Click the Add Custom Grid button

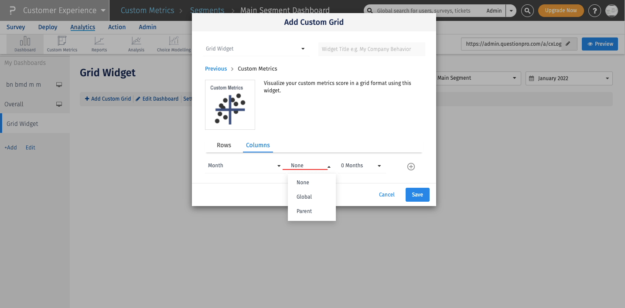[x=107, y=98]
